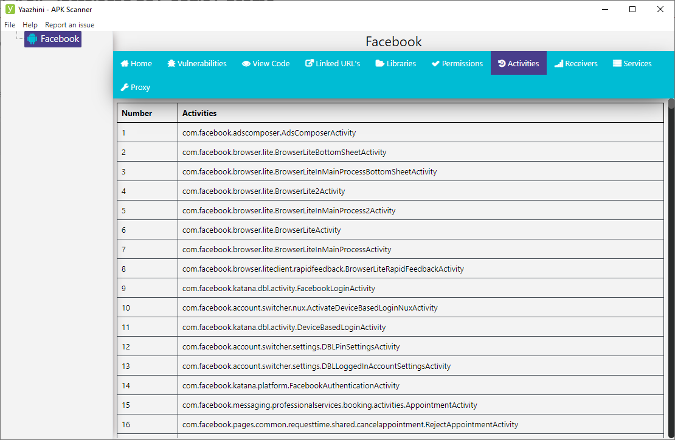The image size is (675, 440).
Task: Click the Number column header
Action: [x=148, y=113]
